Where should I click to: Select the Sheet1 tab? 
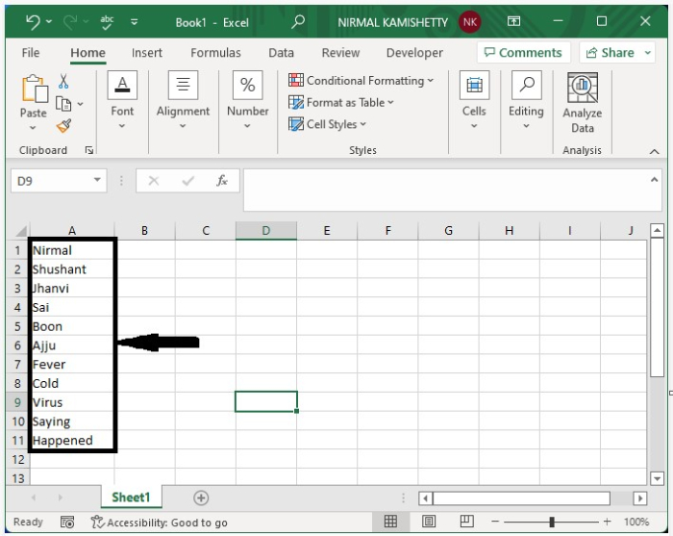click(131, 498)
